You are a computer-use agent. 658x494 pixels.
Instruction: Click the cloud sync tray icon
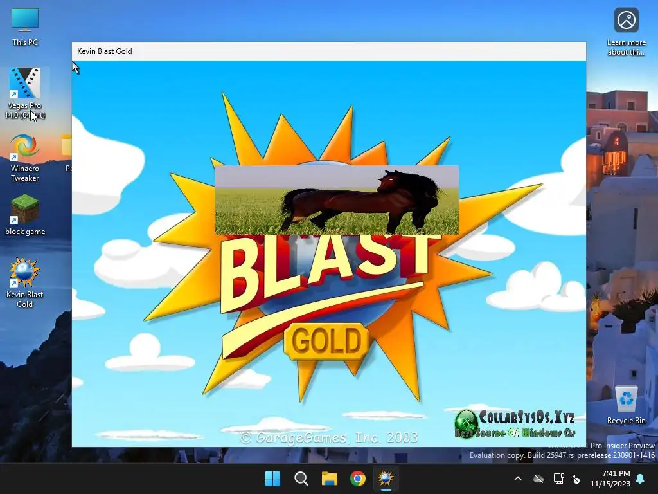click(x=538, y=479)
